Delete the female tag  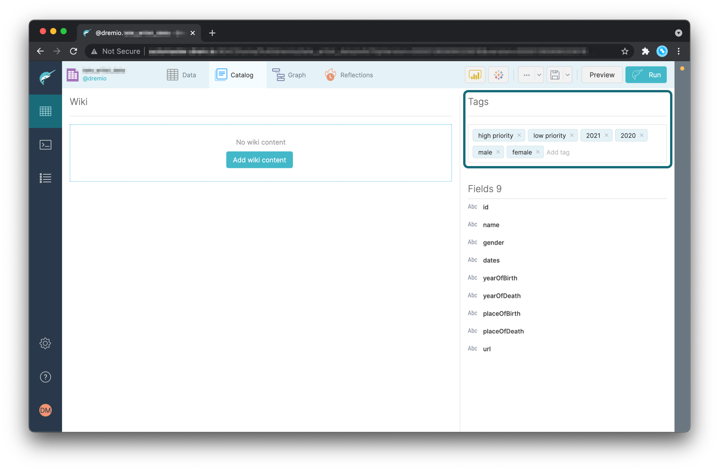[x=538, y=152]
